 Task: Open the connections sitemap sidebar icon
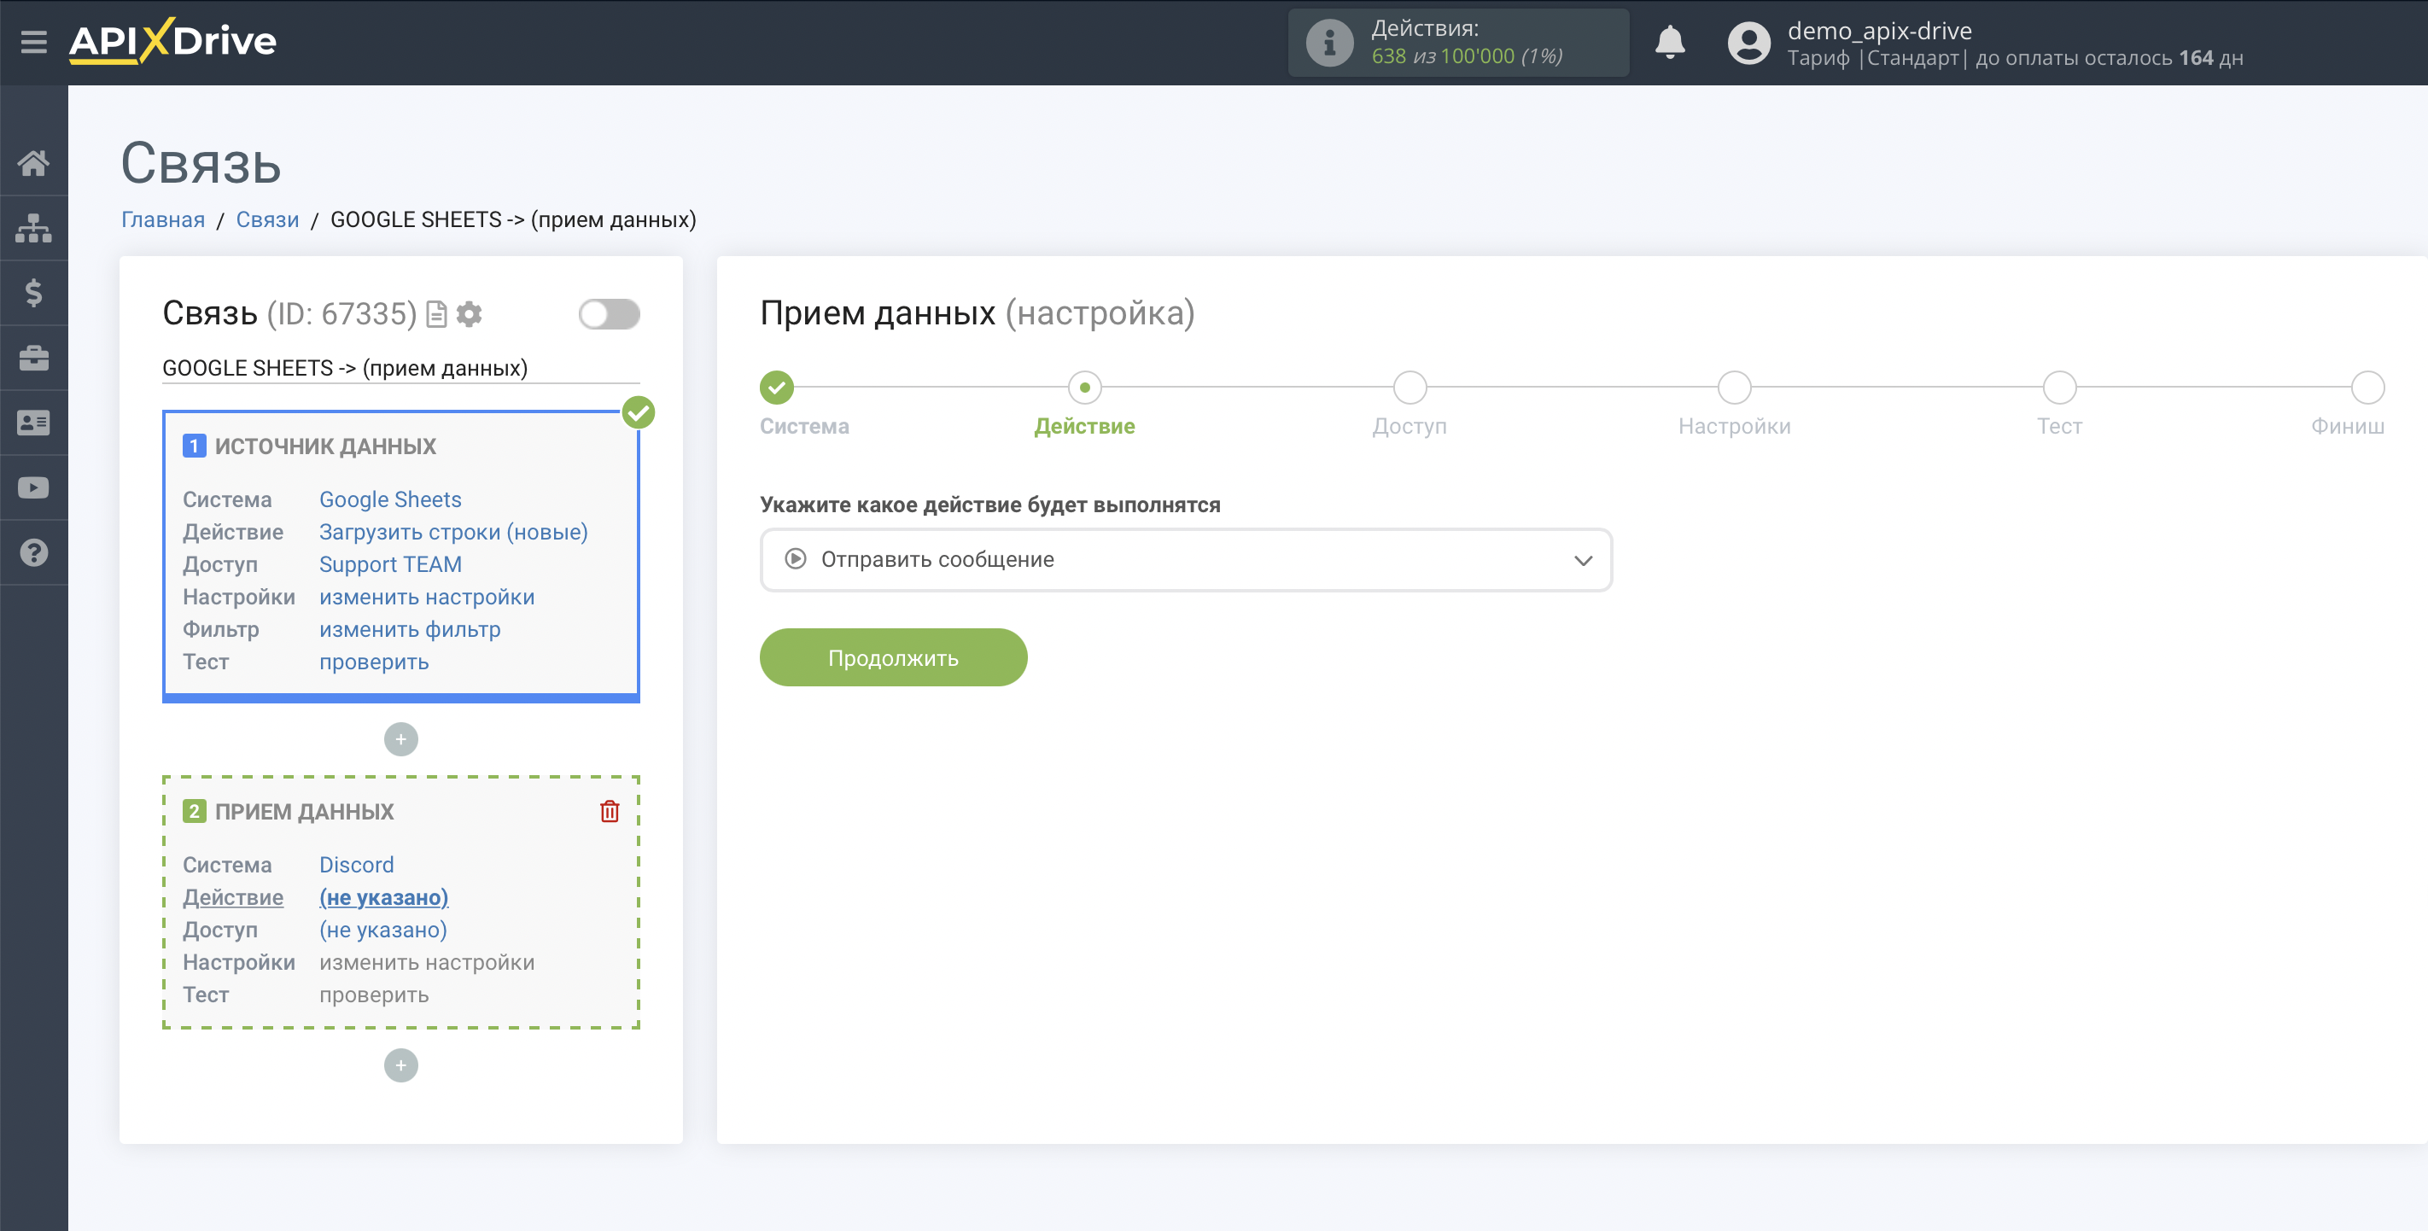(x=34, y=228)
